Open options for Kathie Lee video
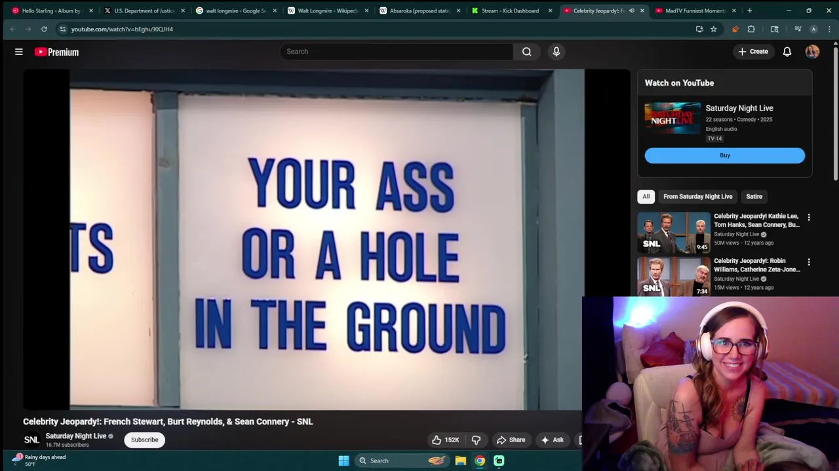The image size is (839, 471). pyautogui.click(x=809, y=217)
